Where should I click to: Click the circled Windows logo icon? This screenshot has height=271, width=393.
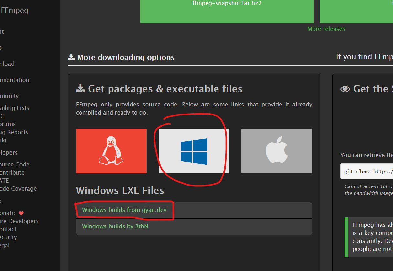click(193, 151)
